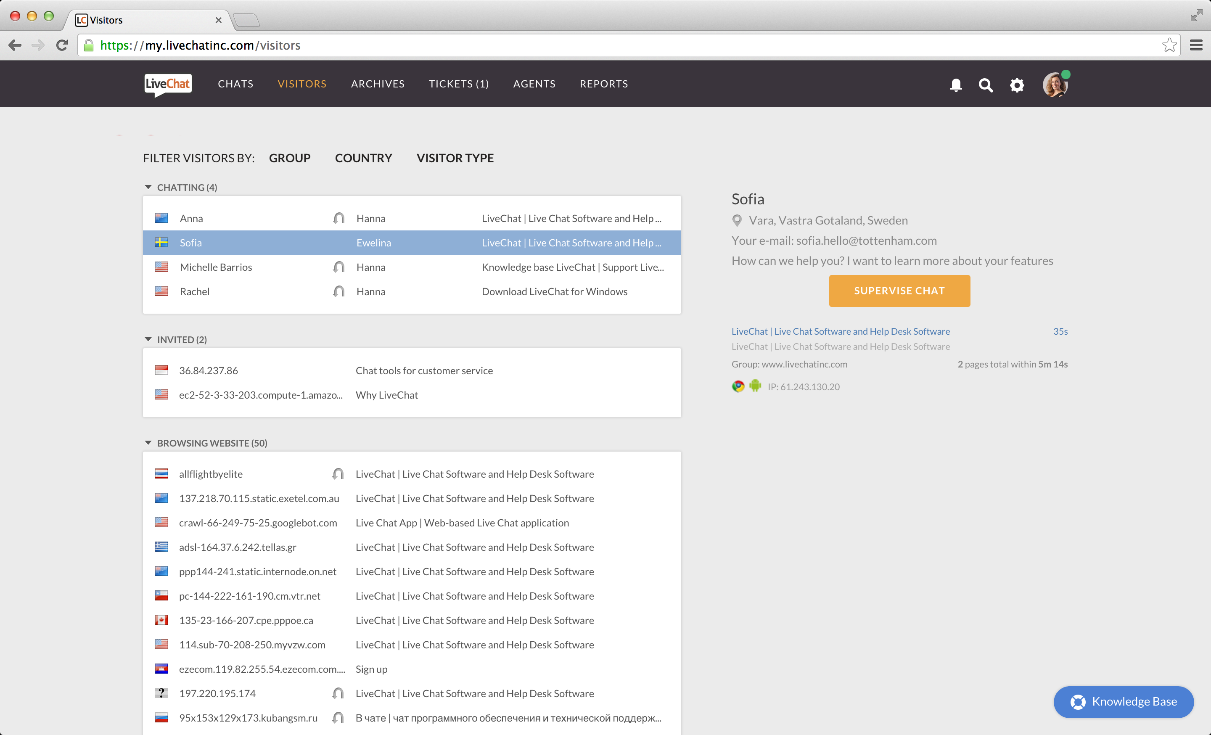Click the agent profile avatar
This screenshot has width=1211, height=735.
1055,85
